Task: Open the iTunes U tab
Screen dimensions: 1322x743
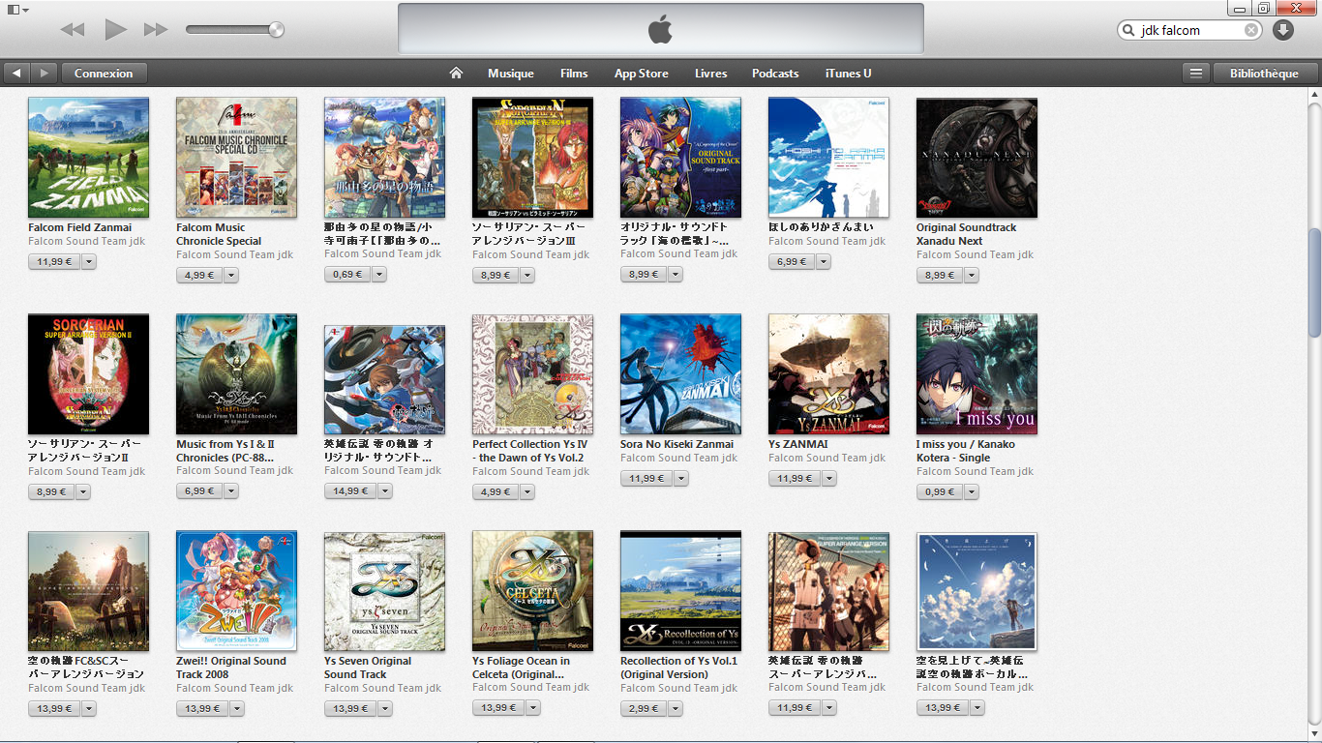Action: [x=849, y=74]
